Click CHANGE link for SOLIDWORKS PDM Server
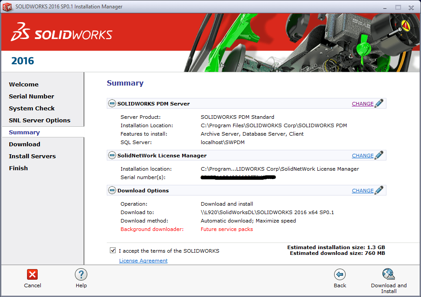421x297 pixels. [363, 104]
